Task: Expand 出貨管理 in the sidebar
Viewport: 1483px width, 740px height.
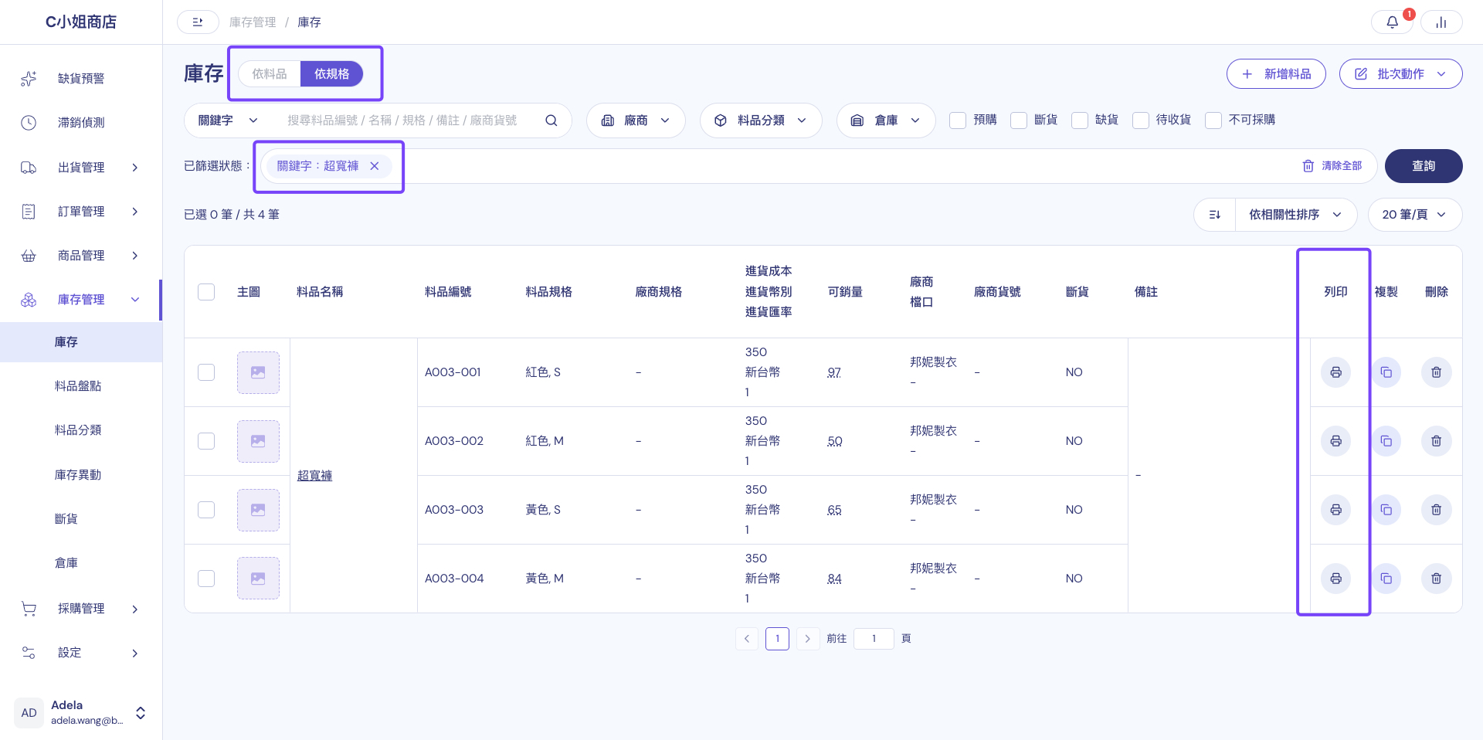Action: (81, 167)
